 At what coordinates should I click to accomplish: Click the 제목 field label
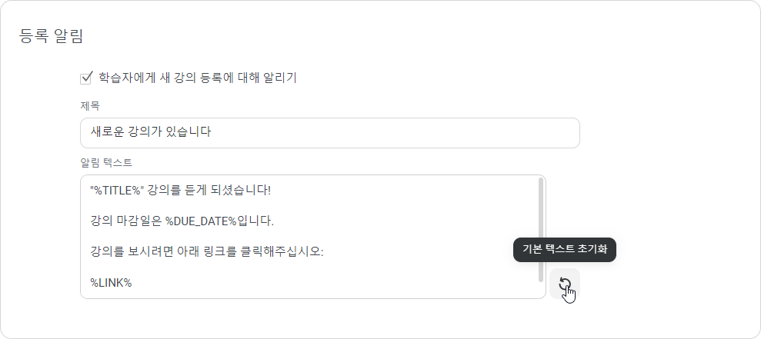90,105
